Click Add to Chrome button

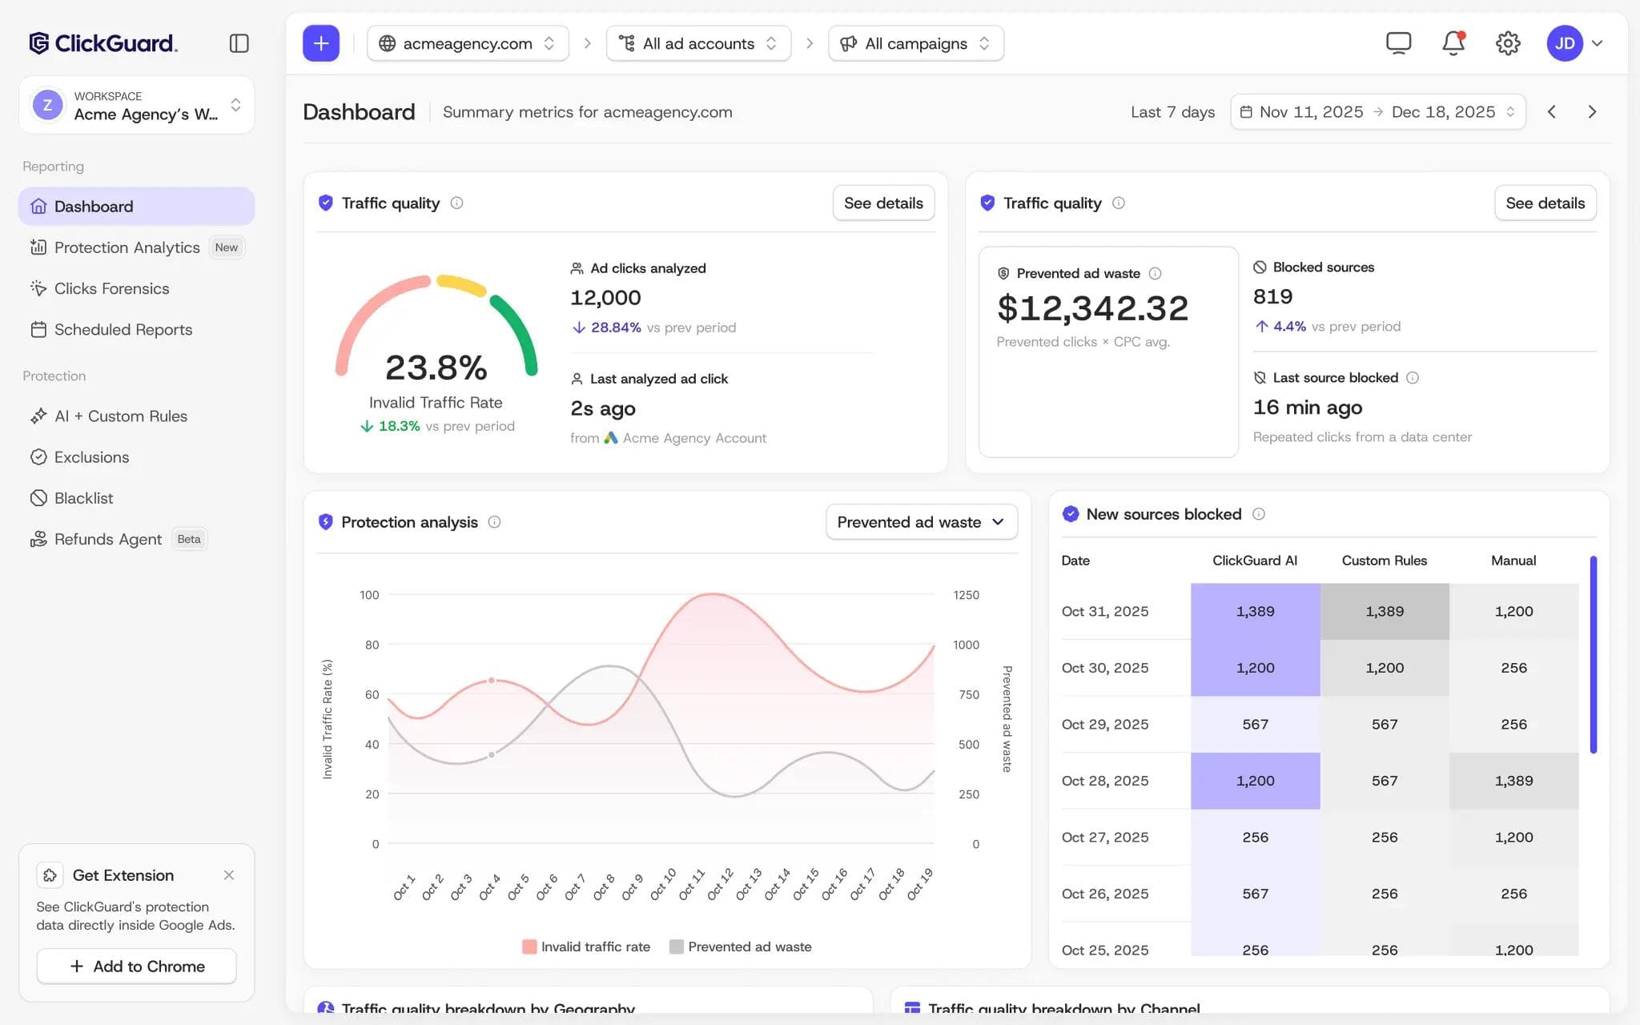[x=137, y=967]
